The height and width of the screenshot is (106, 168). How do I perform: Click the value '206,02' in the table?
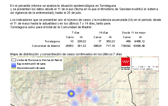pos(82,41)
